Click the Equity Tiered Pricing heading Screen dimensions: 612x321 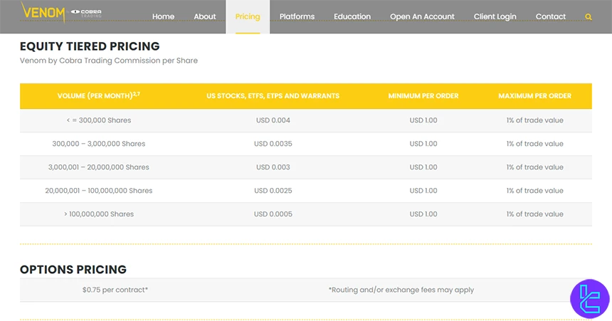click(90, 46)
